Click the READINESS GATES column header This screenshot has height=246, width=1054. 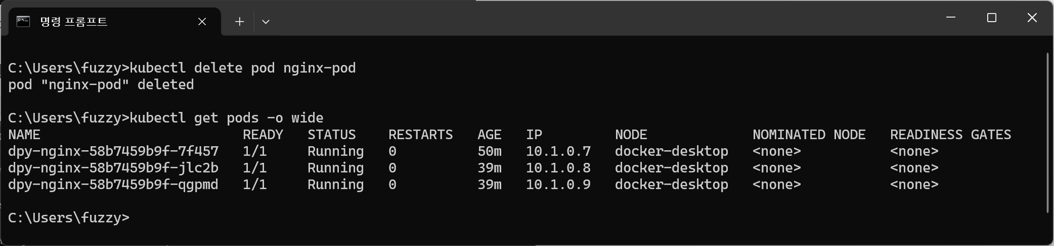950,135
